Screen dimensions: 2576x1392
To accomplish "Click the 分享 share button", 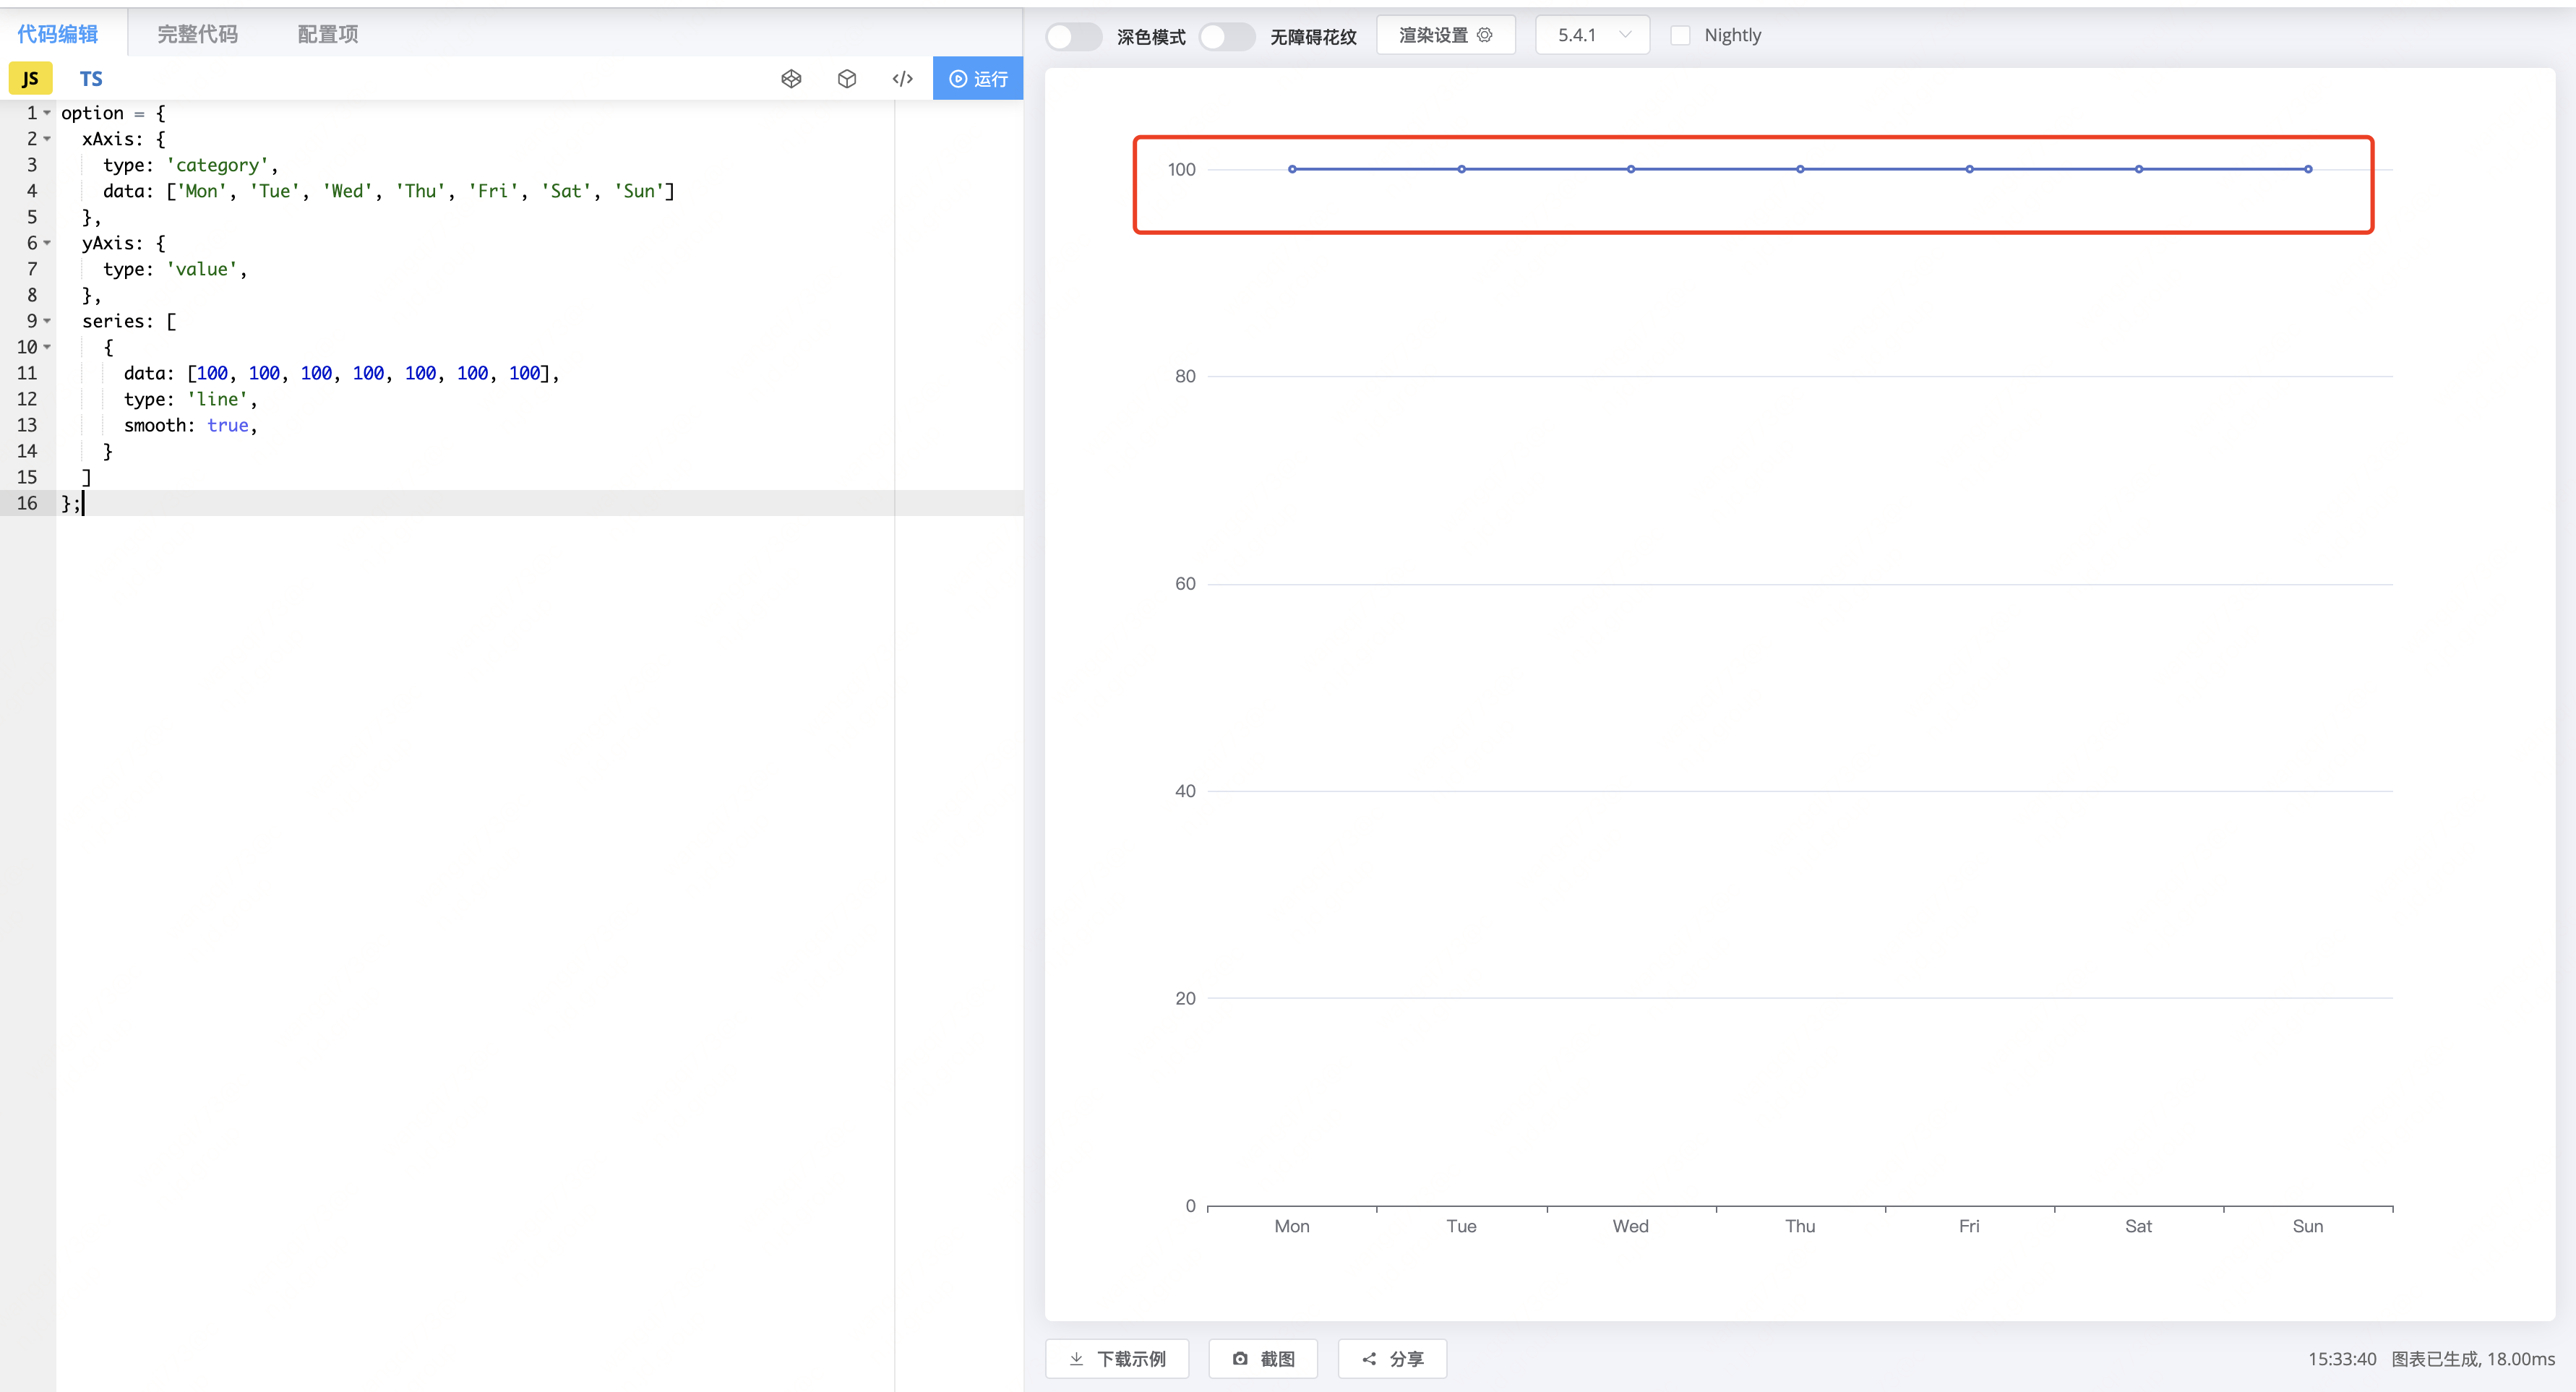I will (x=1392, y=1358).
